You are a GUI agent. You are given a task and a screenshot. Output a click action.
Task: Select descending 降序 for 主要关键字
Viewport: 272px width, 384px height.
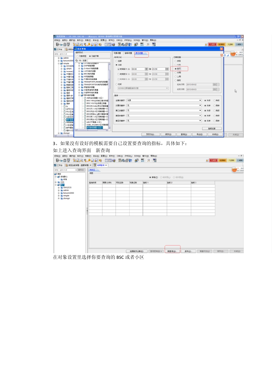pyautogui.click(x=214, y=101)
